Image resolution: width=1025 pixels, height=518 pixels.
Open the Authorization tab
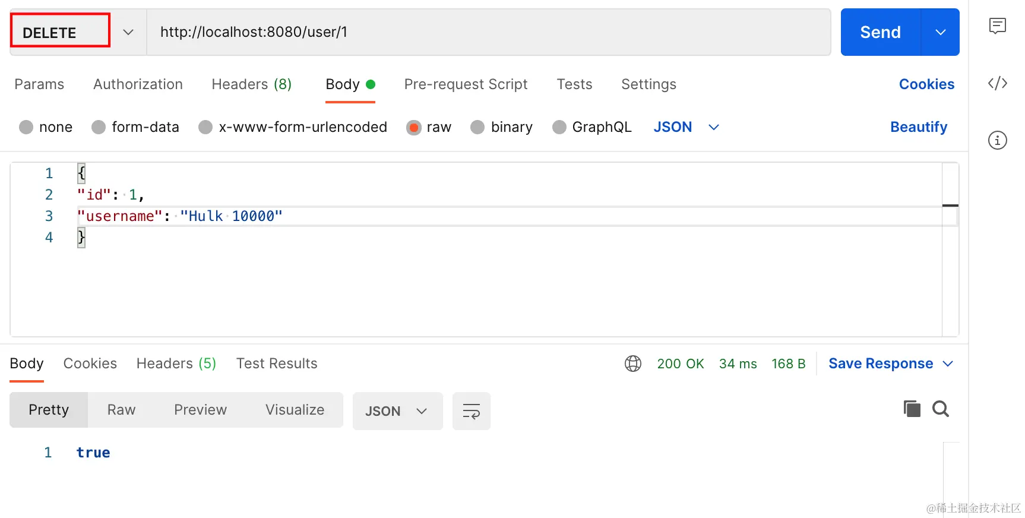(138, 84)
